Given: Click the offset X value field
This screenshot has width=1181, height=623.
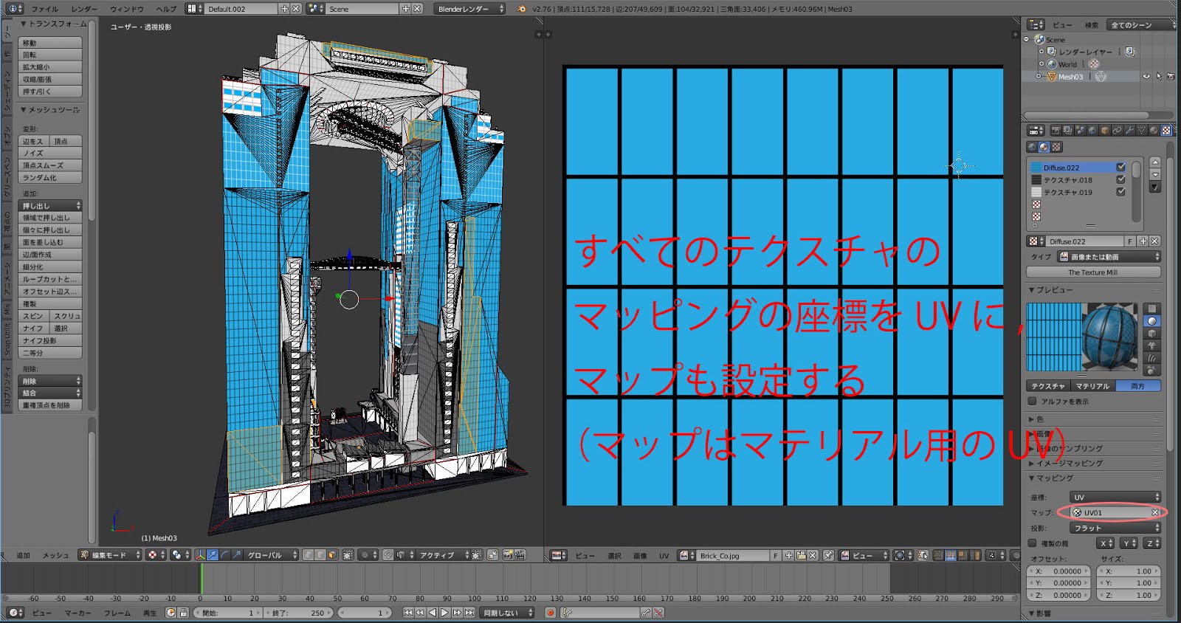Looking at the screenshot, I should point(1058,571).
